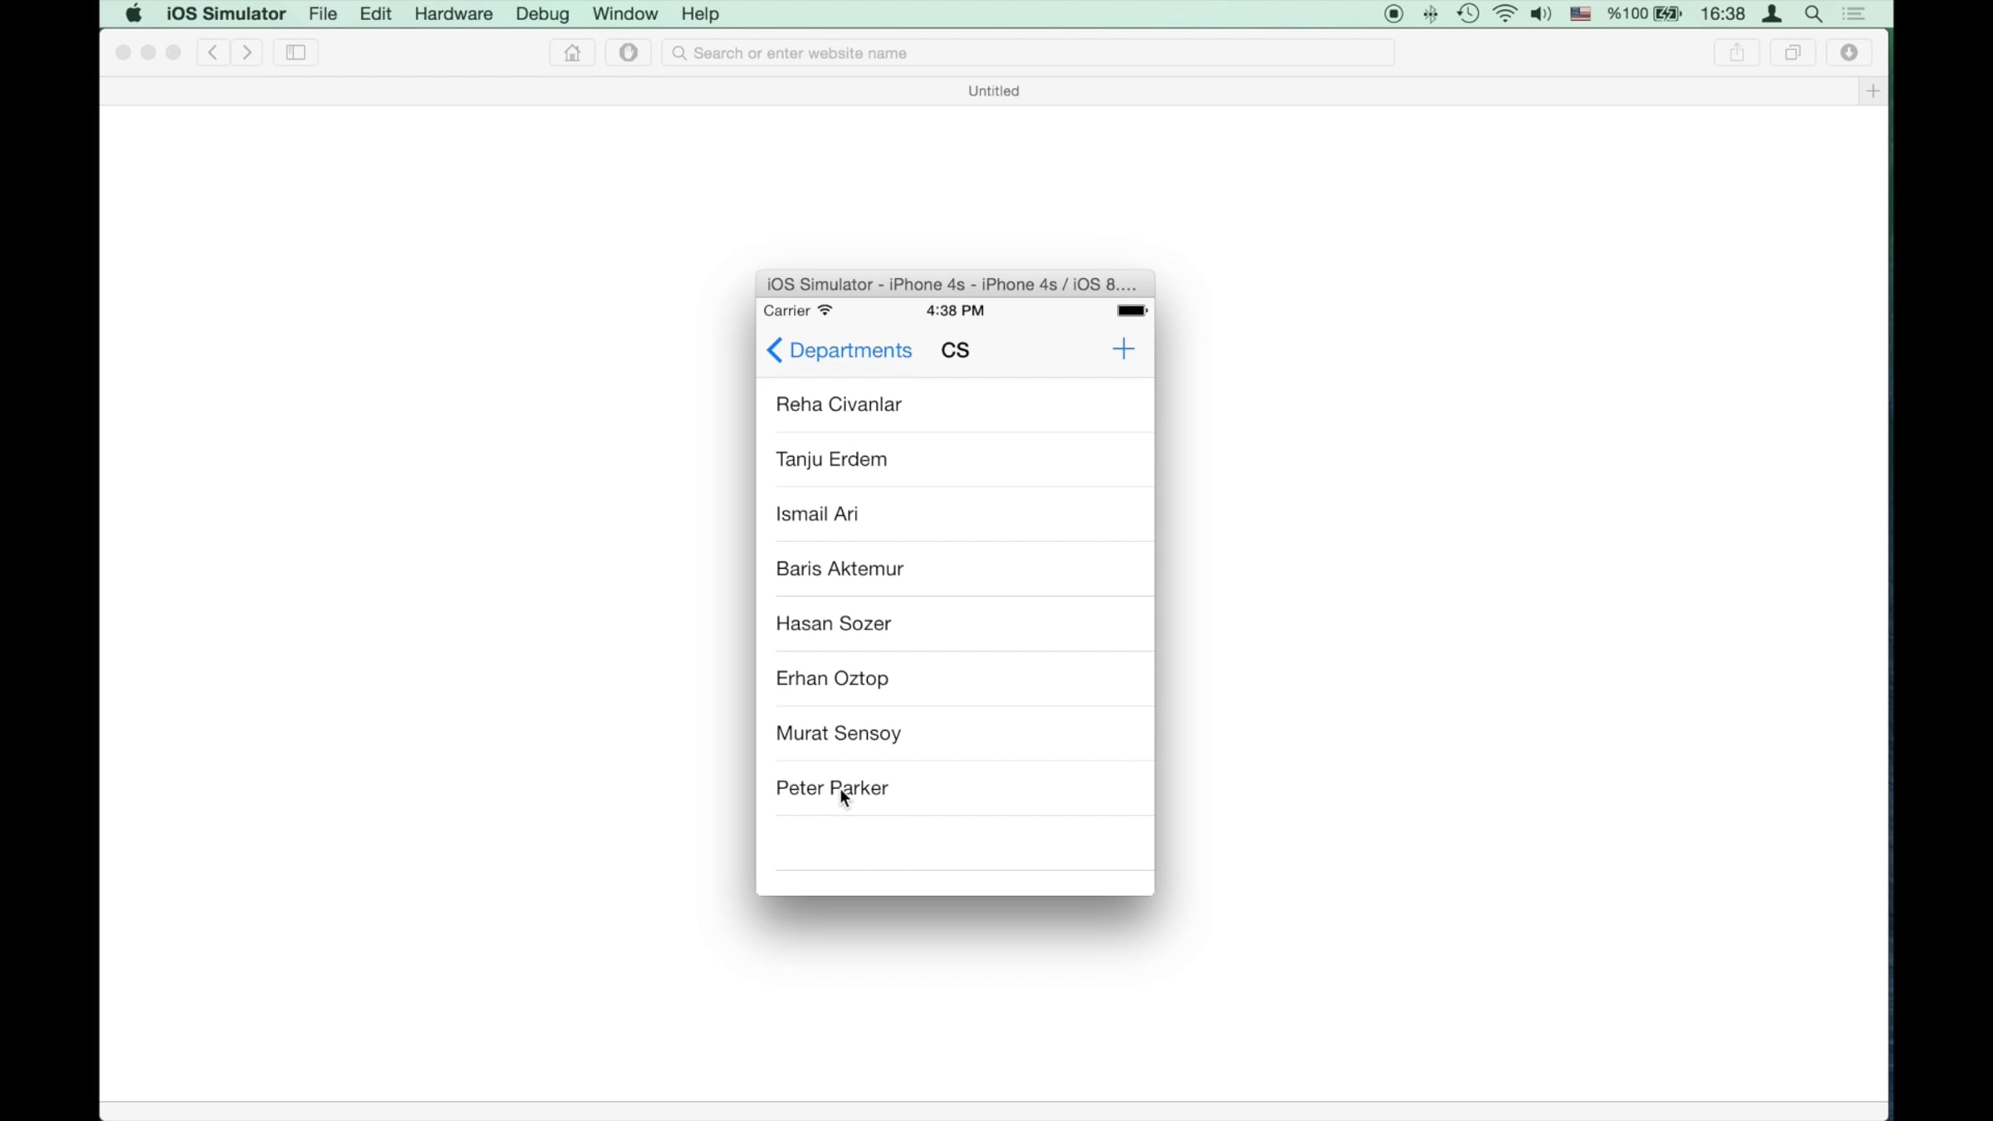Click the battery status indicator

tap(1644, 13)
